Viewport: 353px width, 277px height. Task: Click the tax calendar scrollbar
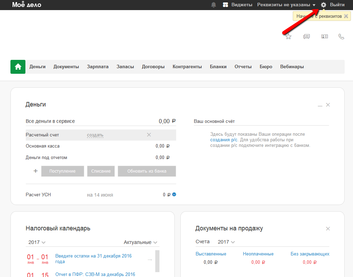point(157,261)
